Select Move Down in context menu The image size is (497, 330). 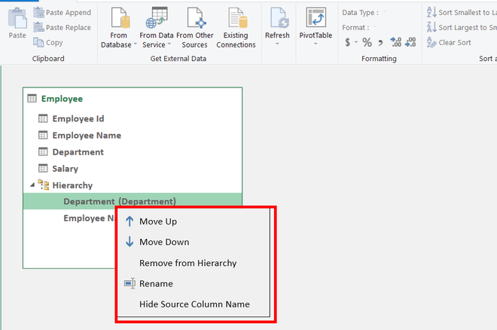tap(164, 242)
